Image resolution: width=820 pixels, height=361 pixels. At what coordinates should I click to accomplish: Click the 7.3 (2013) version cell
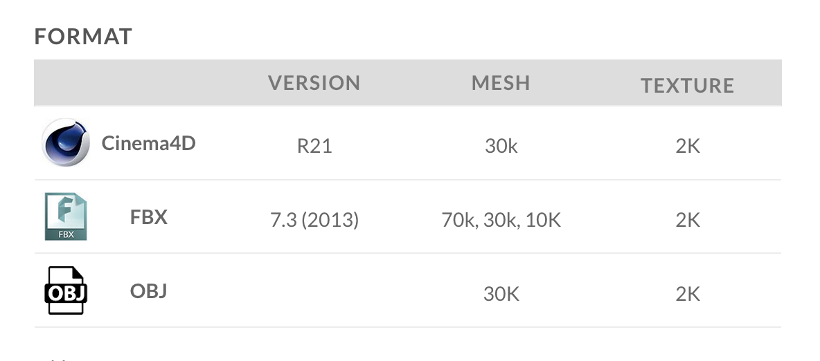tap(314, 221)
